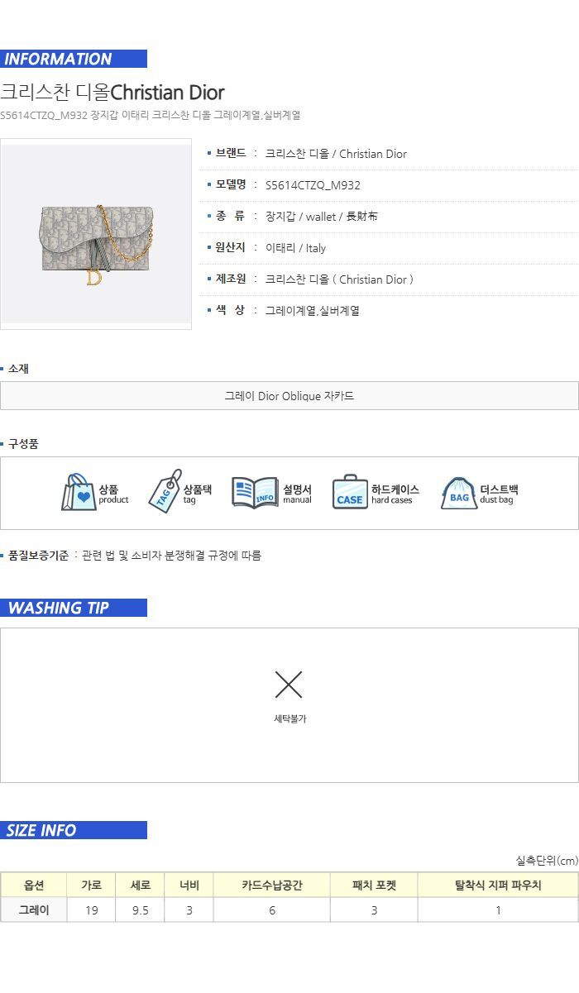Click the 원산지 Italy row
The height and width of the screenshot is (993, 579).
pos(389,248)
